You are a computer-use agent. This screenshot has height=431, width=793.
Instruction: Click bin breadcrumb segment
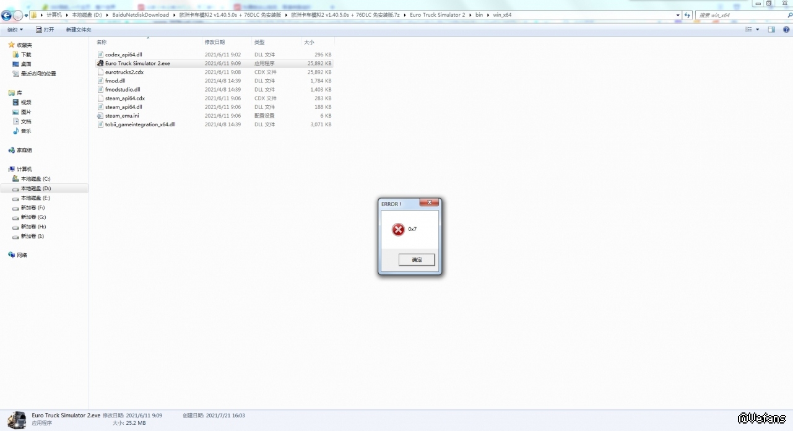(479, 15)
